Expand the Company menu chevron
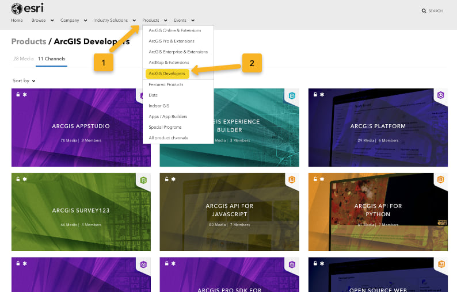 85,20
